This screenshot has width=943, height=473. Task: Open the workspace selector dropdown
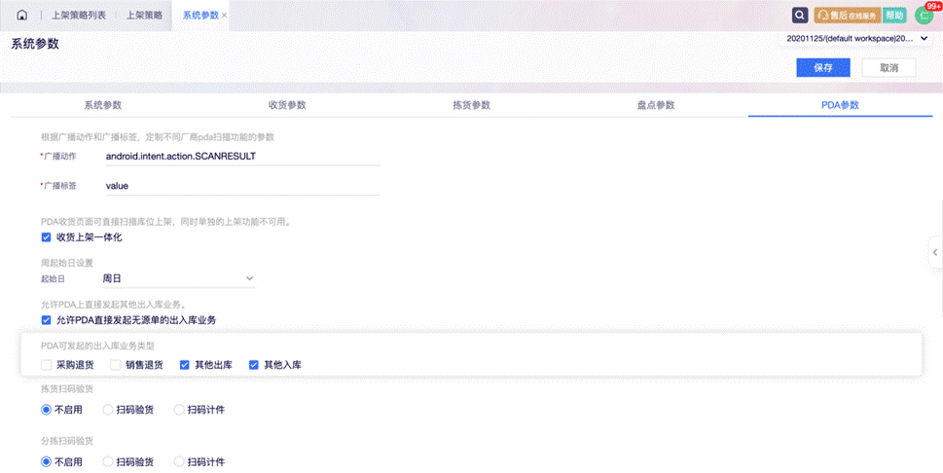tap(857, 39)
